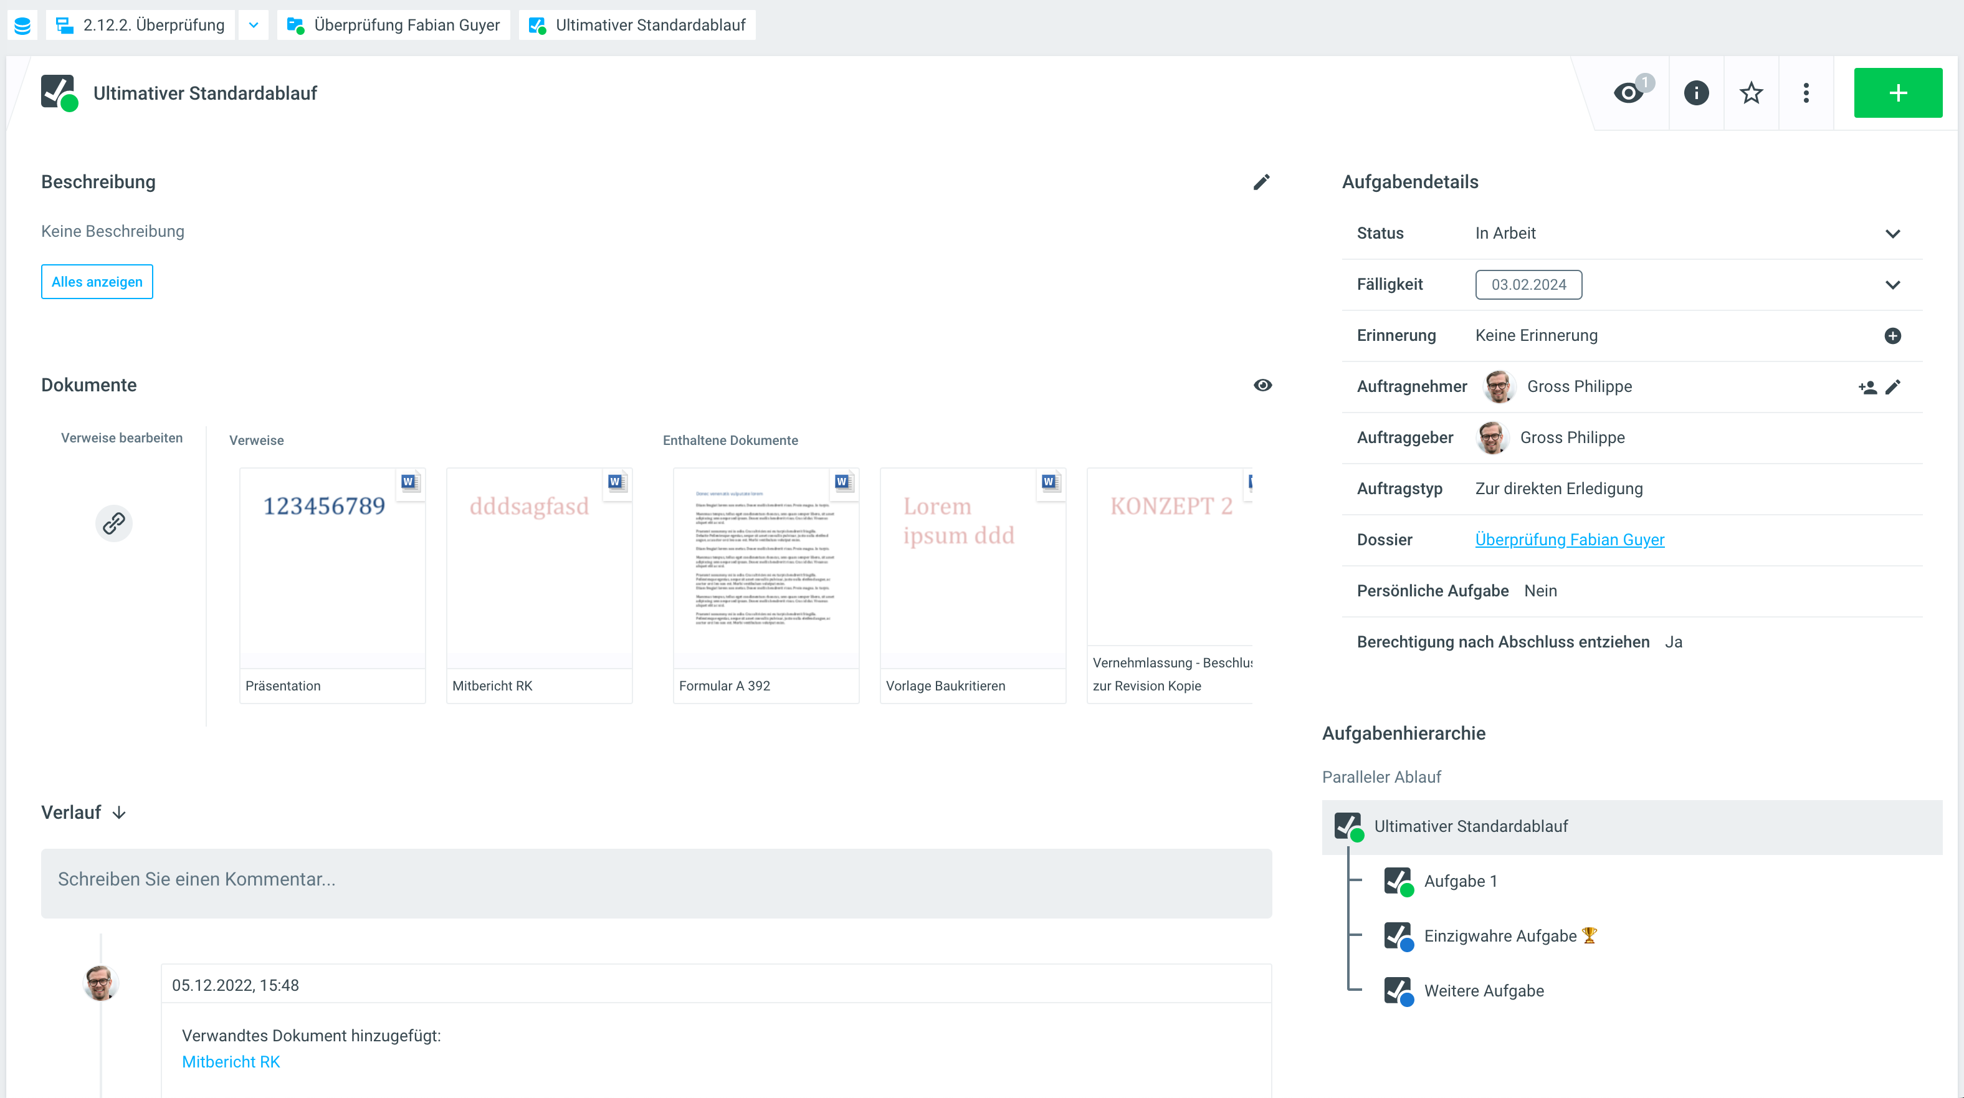Edit the Beschreibung with the pencil icon
1964x1098 pixels.
tap(1261, 182)
